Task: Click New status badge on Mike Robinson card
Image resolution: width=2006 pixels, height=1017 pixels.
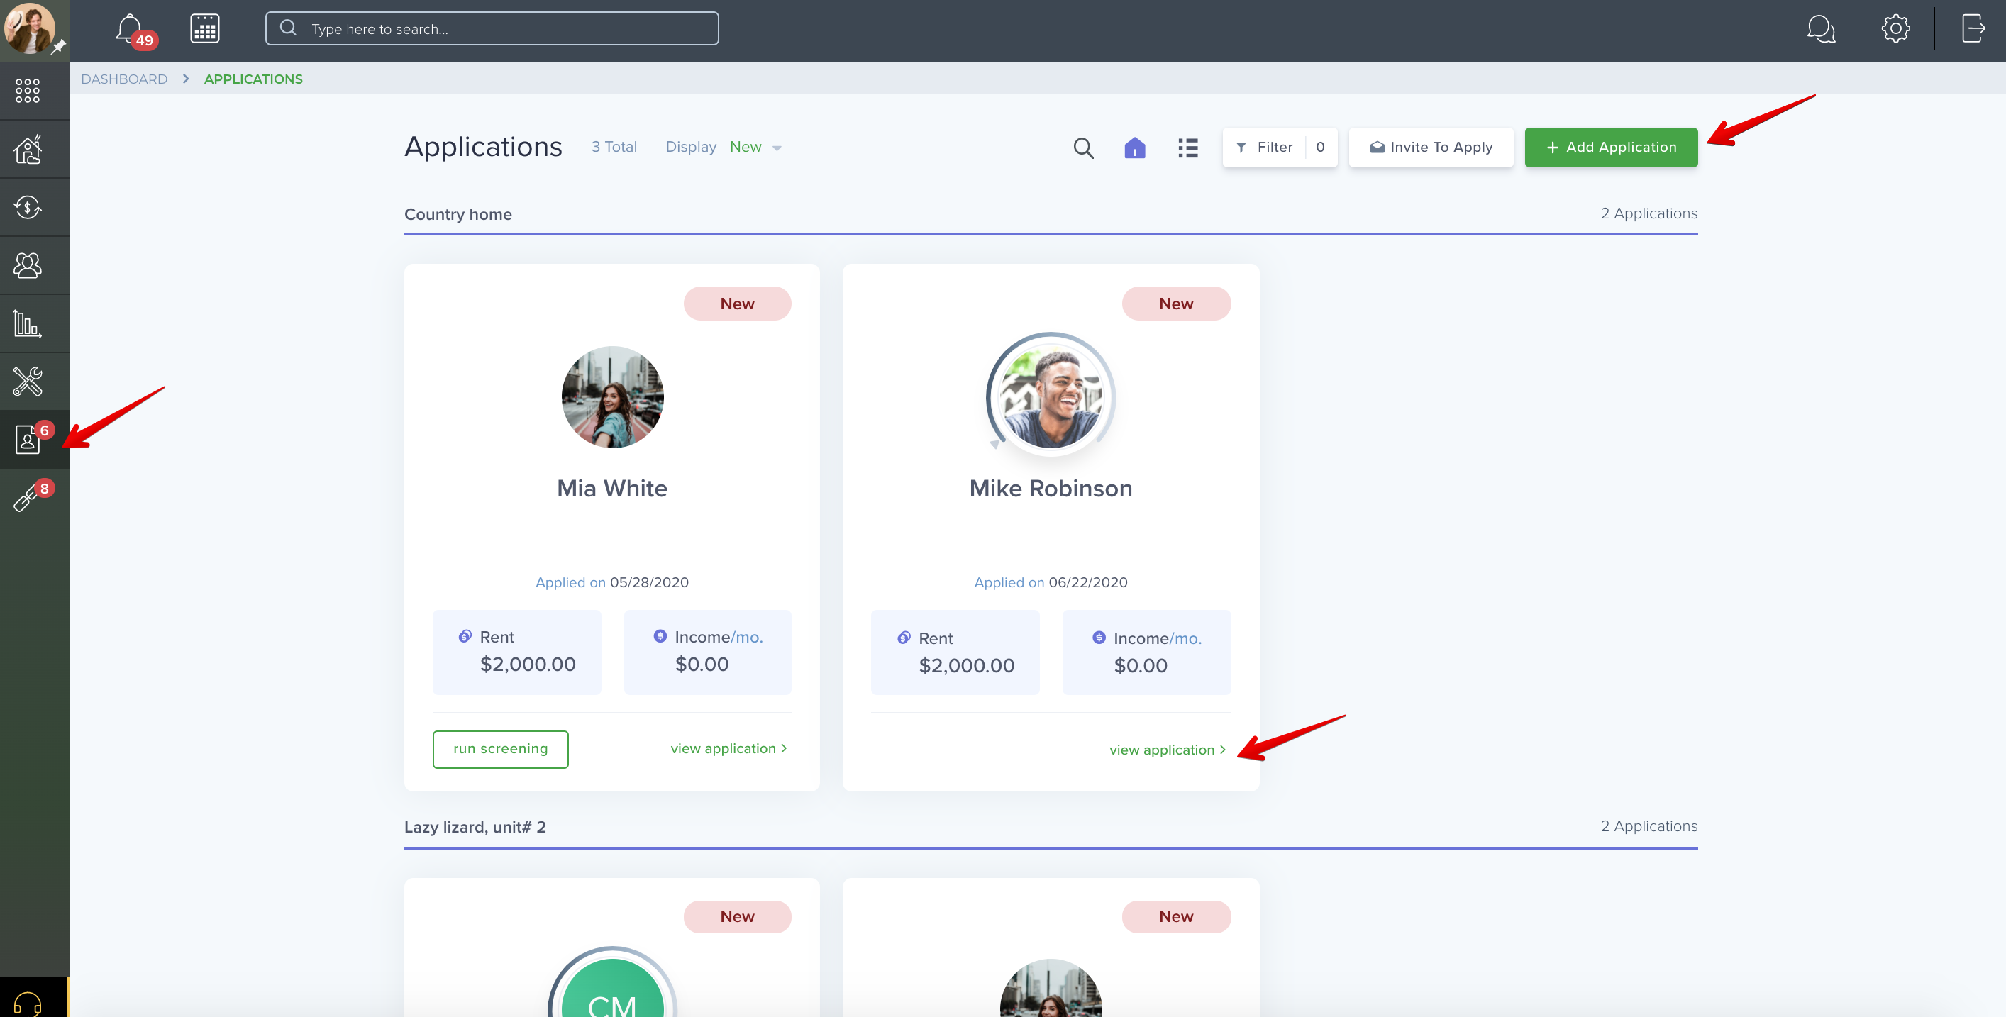Action: tap(1176, 304)
